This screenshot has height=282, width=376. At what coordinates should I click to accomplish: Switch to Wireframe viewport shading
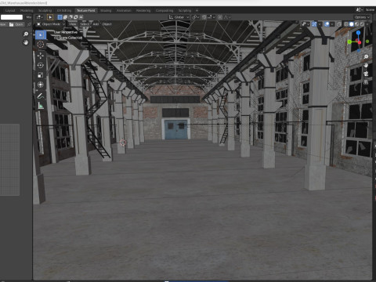coord(346,24)
